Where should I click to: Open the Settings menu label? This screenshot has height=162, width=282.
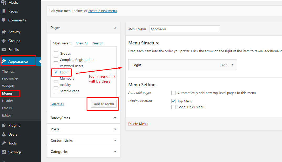coord(15,152)
